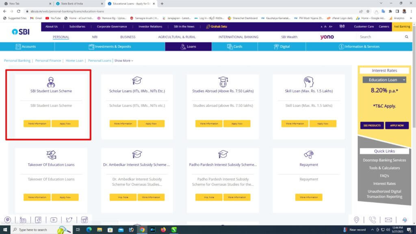
Task: Open the Digital navigation menu
Action: click(x=282, y=46)
